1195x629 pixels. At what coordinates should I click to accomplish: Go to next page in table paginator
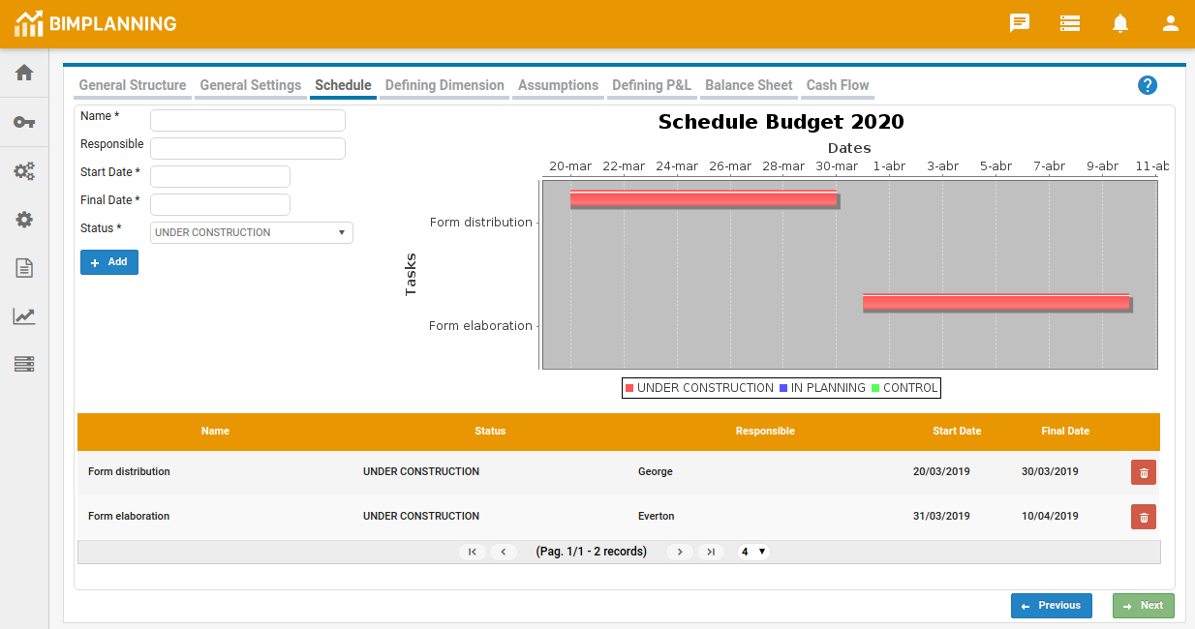pyautogui.click(x=680, y=552)
